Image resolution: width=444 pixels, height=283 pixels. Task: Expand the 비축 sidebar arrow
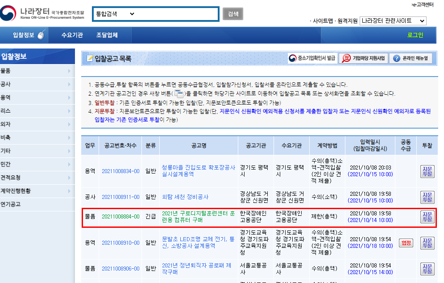tap(69, 137)
